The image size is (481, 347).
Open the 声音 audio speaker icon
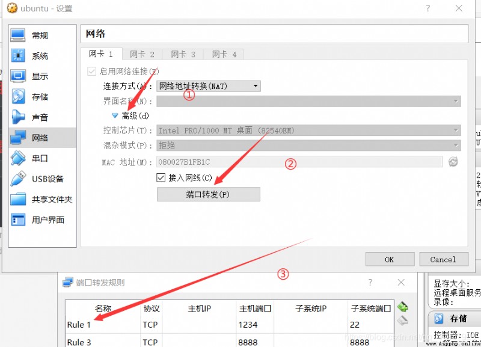point(18,117)
